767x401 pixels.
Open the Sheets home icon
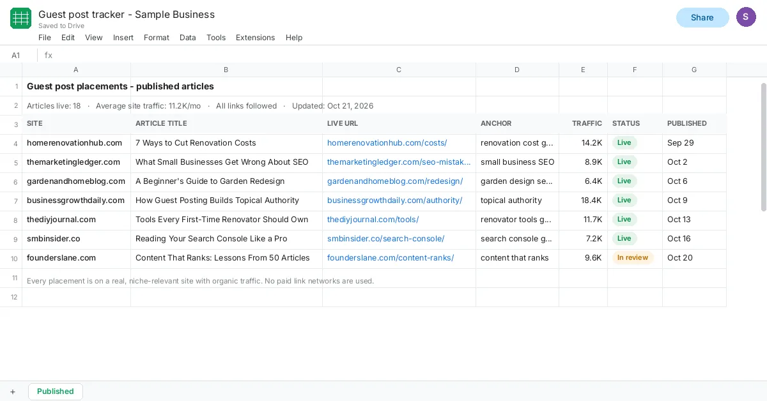coord(20,18)
